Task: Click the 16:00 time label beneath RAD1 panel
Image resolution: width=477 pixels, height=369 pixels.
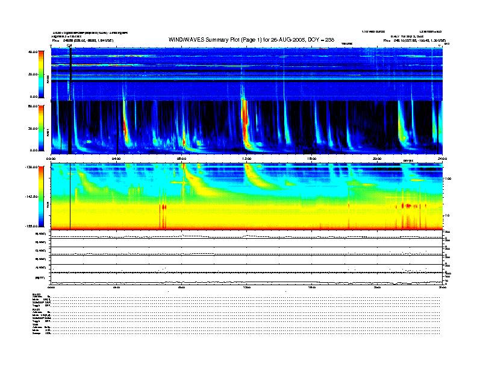Action: [x=312, y=159]
